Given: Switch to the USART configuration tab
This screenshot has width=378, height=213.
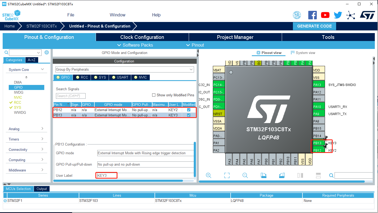Looking at the screenshot, I should click(120, 77).
